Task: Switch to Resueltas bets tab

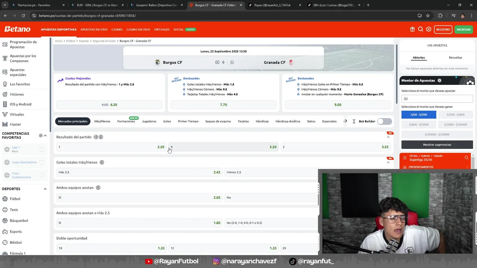Action: 455,58
